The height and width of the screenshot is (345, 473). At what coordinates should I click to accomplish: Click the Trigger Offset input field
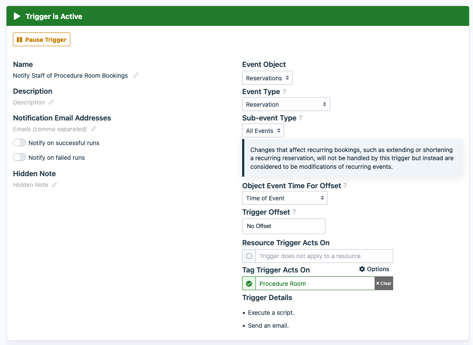[x=284, y=226]
